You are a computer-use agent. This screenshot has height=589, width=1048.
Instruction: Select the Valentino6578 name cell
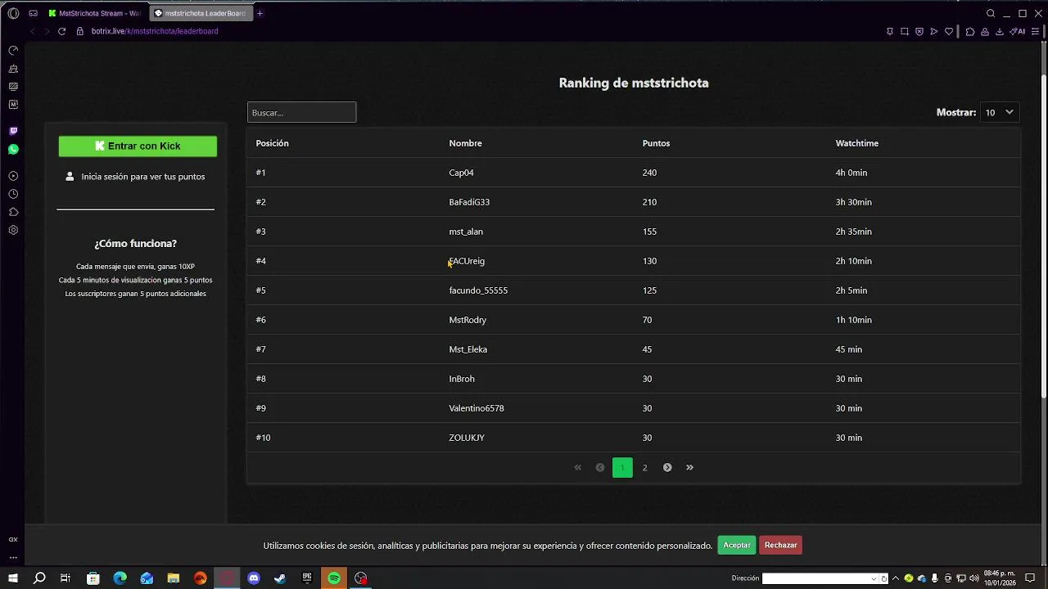point(477,408)
